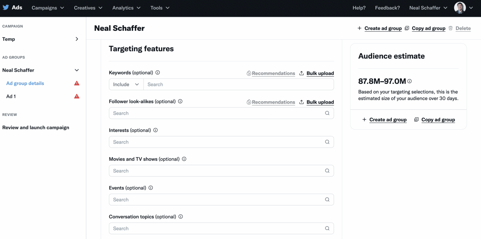Open the Analytics menu
This screenshot has height=239, width=481.
[x=126, y=8]
